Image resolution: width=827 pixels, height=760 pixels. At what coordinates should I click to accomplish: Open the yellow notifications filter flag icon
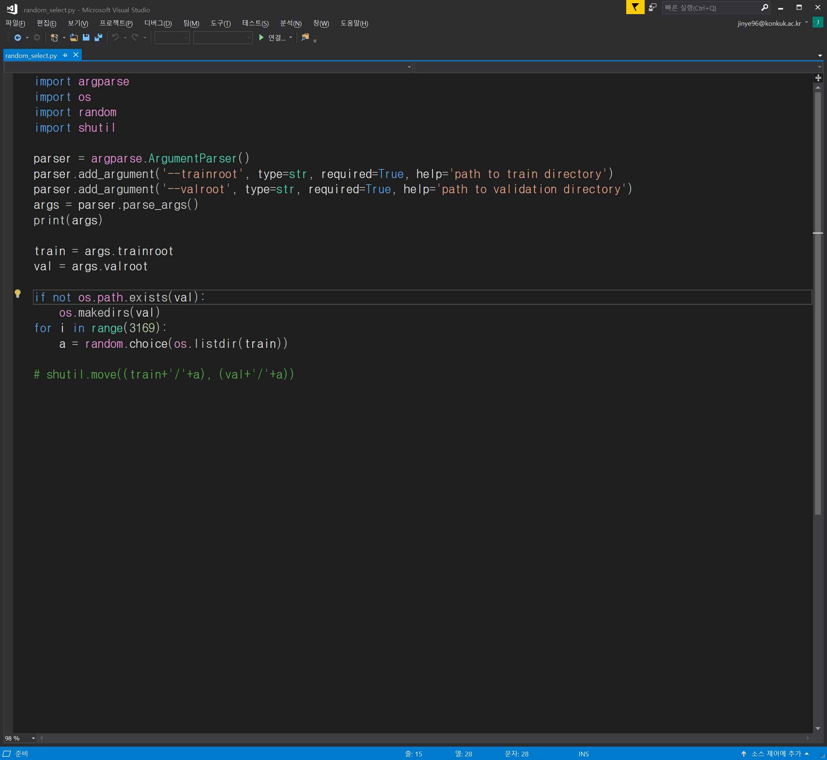[x=635, y=7]
